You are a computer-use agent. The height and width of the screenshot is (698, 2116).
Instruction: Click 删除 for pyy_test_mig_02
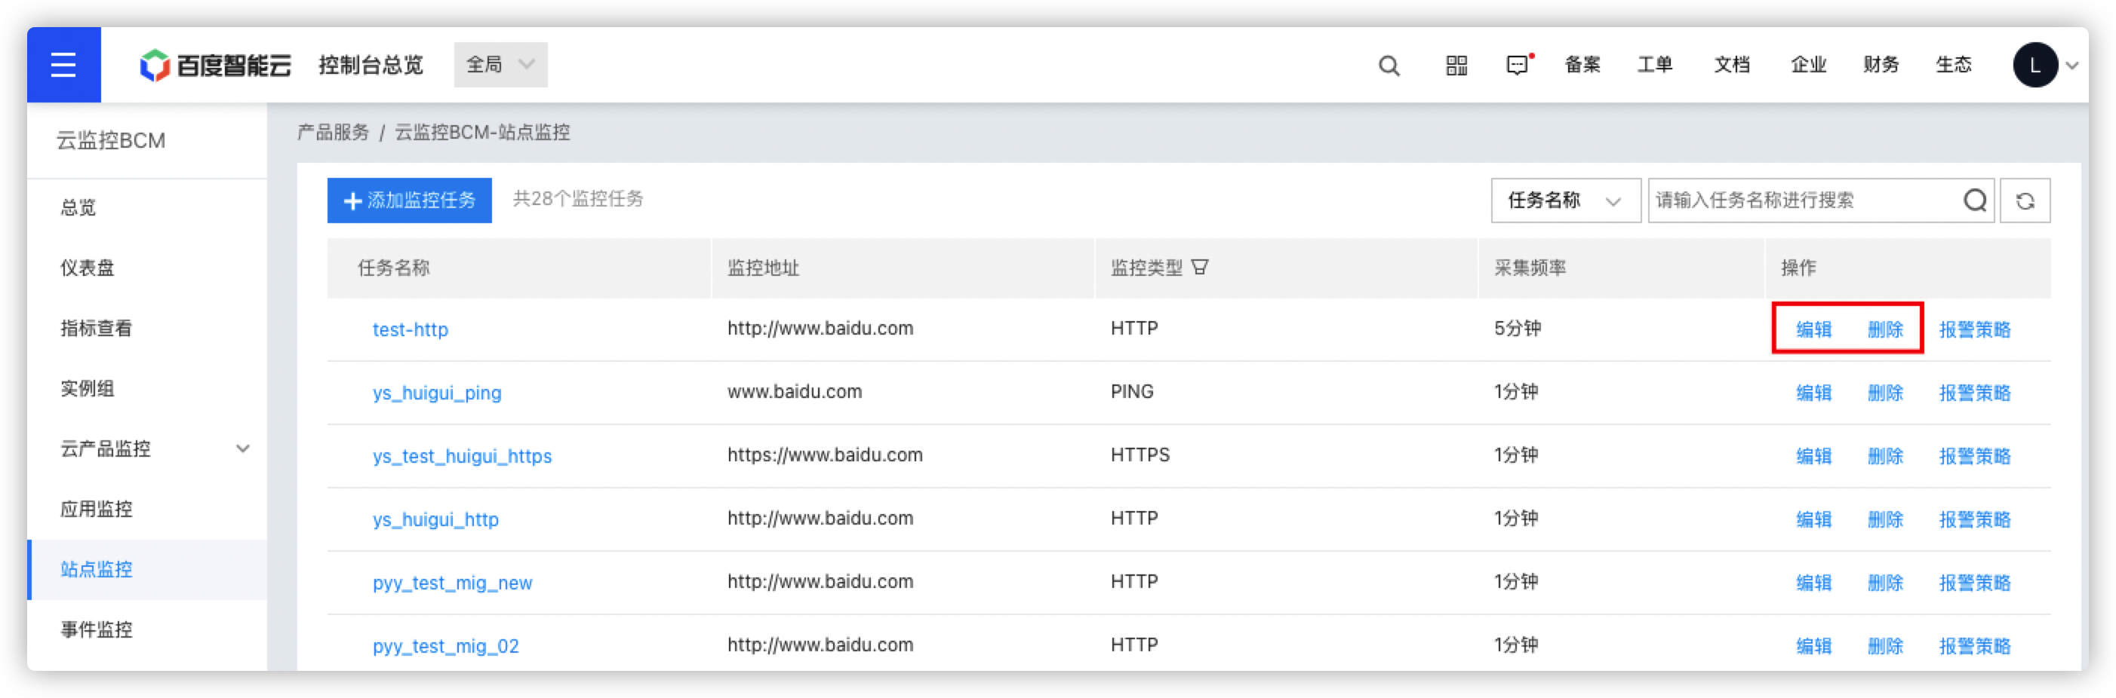[1884, 646]
